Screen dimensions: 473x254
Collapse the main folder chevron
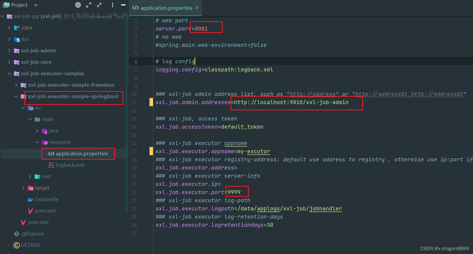tap(30, 119)
